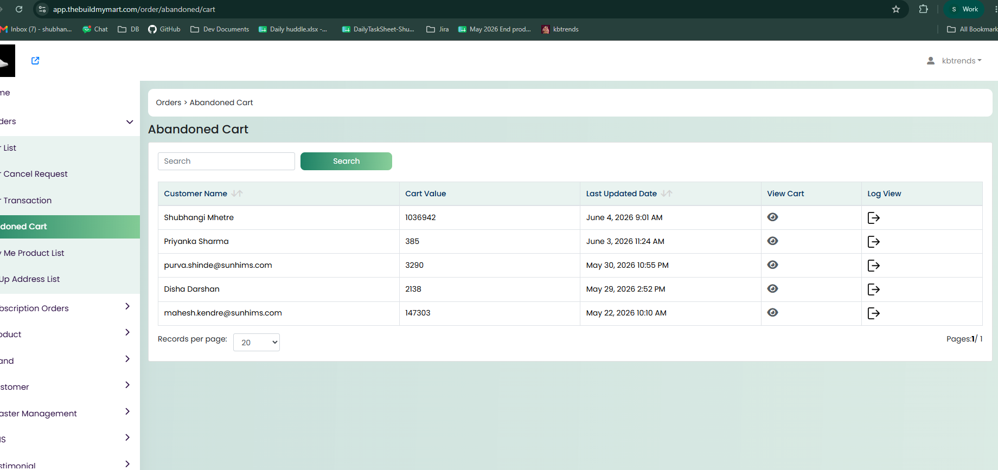Select Abandoned Cart sidebar item

[70, 227]
